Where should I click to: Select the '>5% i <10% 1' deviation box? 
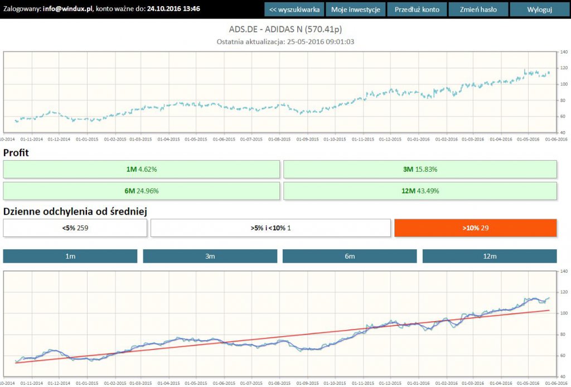(270, 228)
